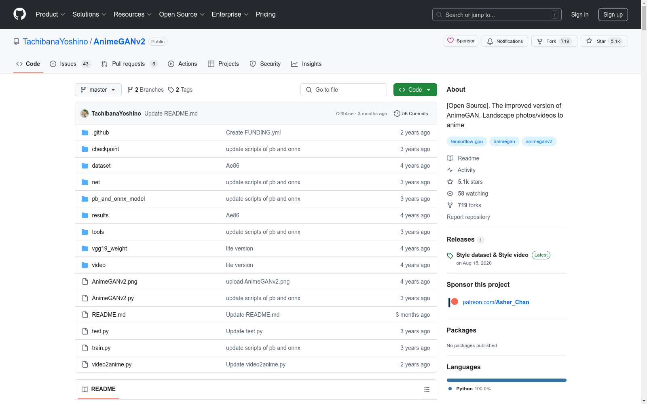This screenshot has height=404, width=647.
Task: Expand the Open Source menu
Action: [x=182, y=14]
